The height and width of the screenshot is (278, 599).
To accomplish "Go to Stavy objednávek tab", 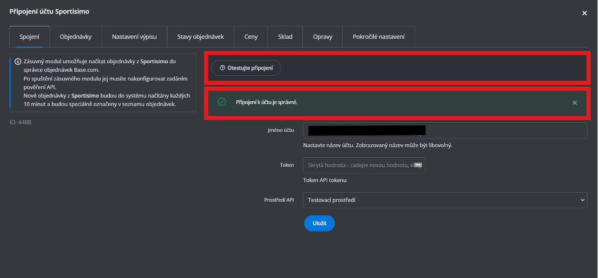I will tap(200, 37).
